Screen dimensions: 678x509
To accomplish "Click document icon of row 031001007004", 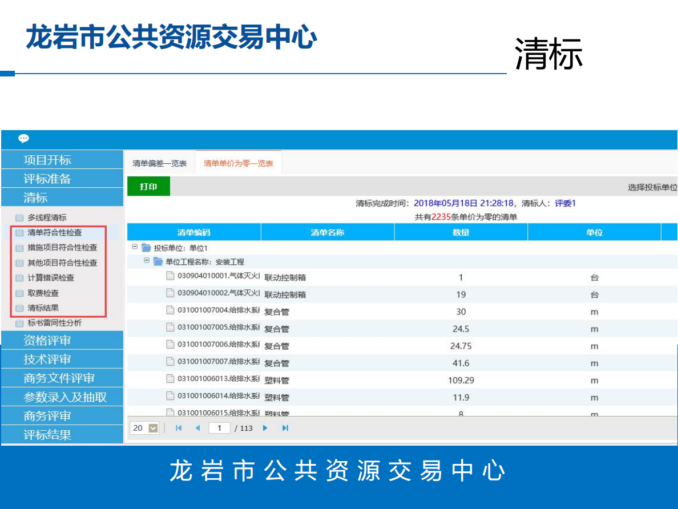I will pyautogui.click(x=171, y=310).
